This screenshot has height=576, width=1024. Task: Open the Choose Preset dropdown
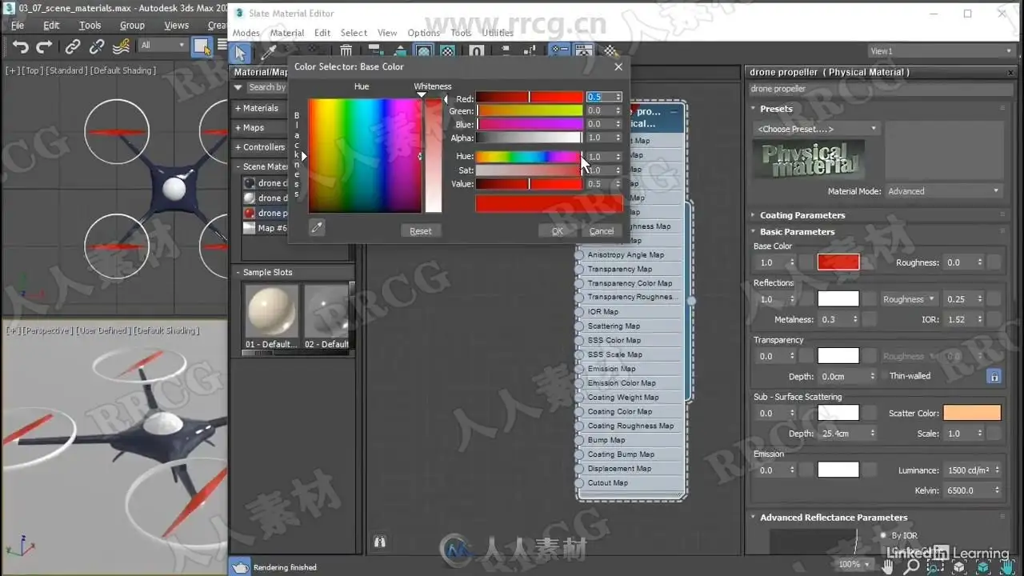tap(816, 129)
